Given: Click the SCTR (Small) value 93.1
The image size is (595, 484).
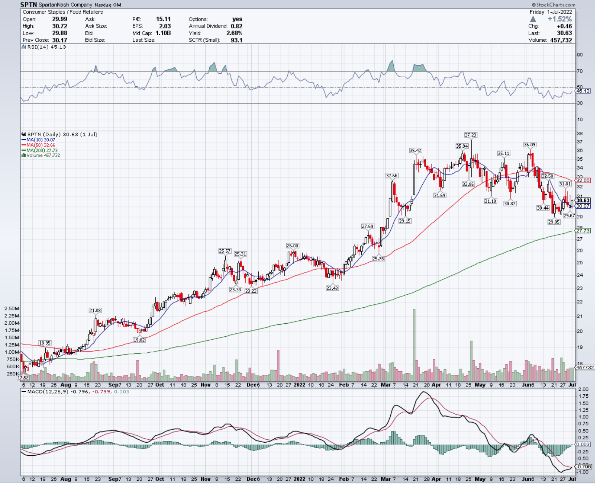Looking at the screenshot, I should (237, 40).
